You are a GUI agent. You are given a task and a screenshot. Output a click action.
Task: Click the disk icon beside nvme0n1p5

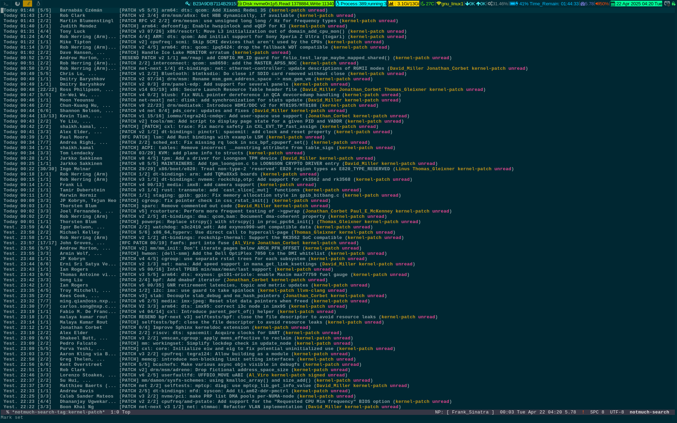click(240, 4)
